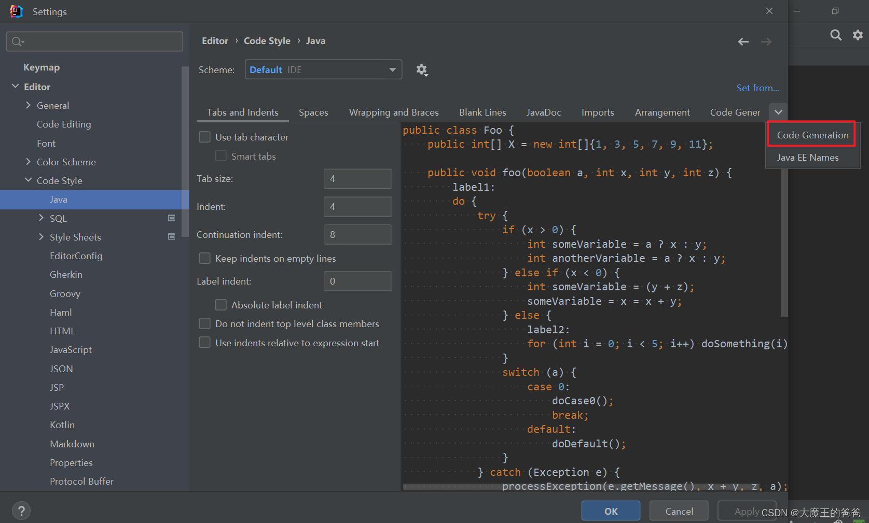Select Kotlin code style
Screen dimensions: 869x523
(62, 425)
